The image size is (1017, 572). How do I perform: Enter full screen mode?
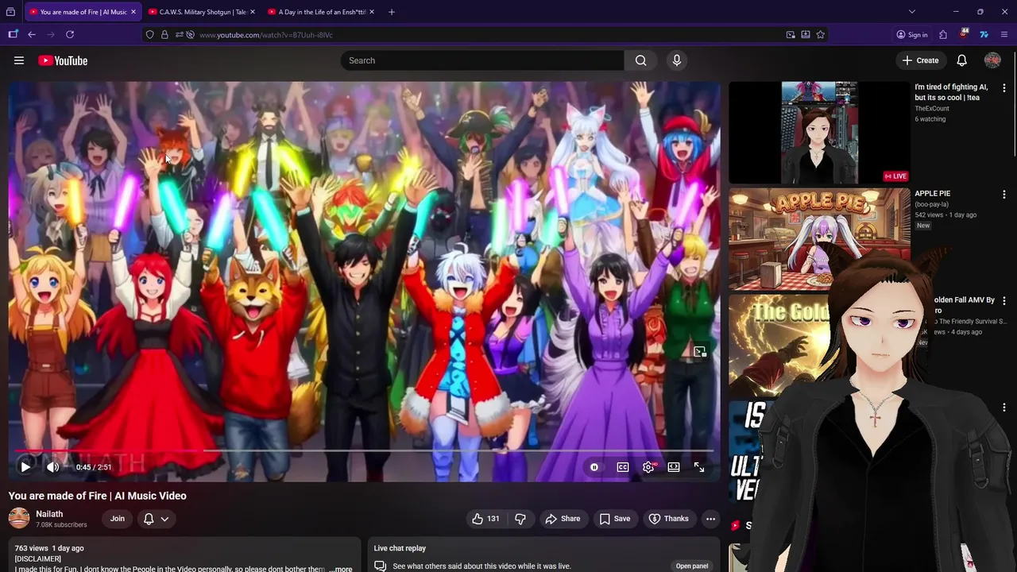coord(699,467)
